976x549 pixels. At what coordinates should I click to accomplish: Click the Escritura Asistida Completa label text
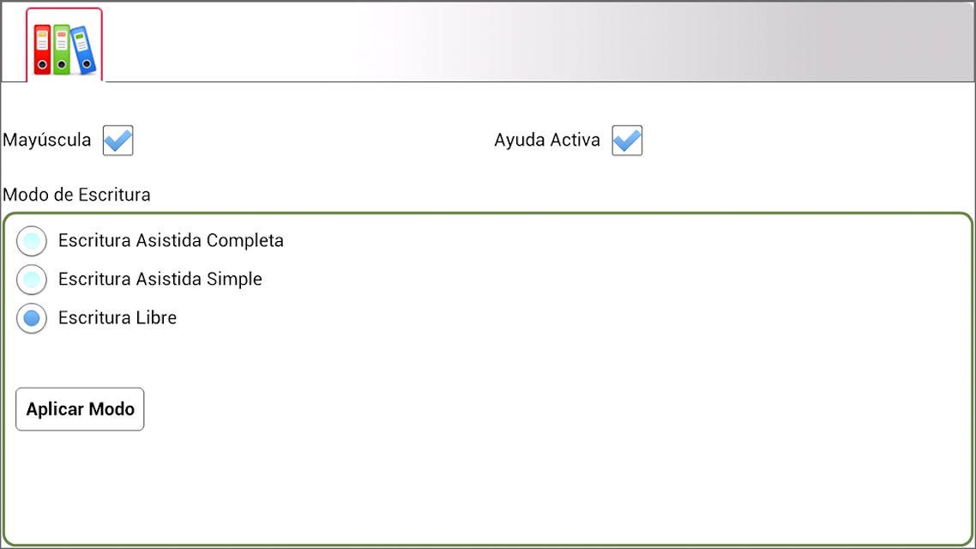(x=172, y=241)
